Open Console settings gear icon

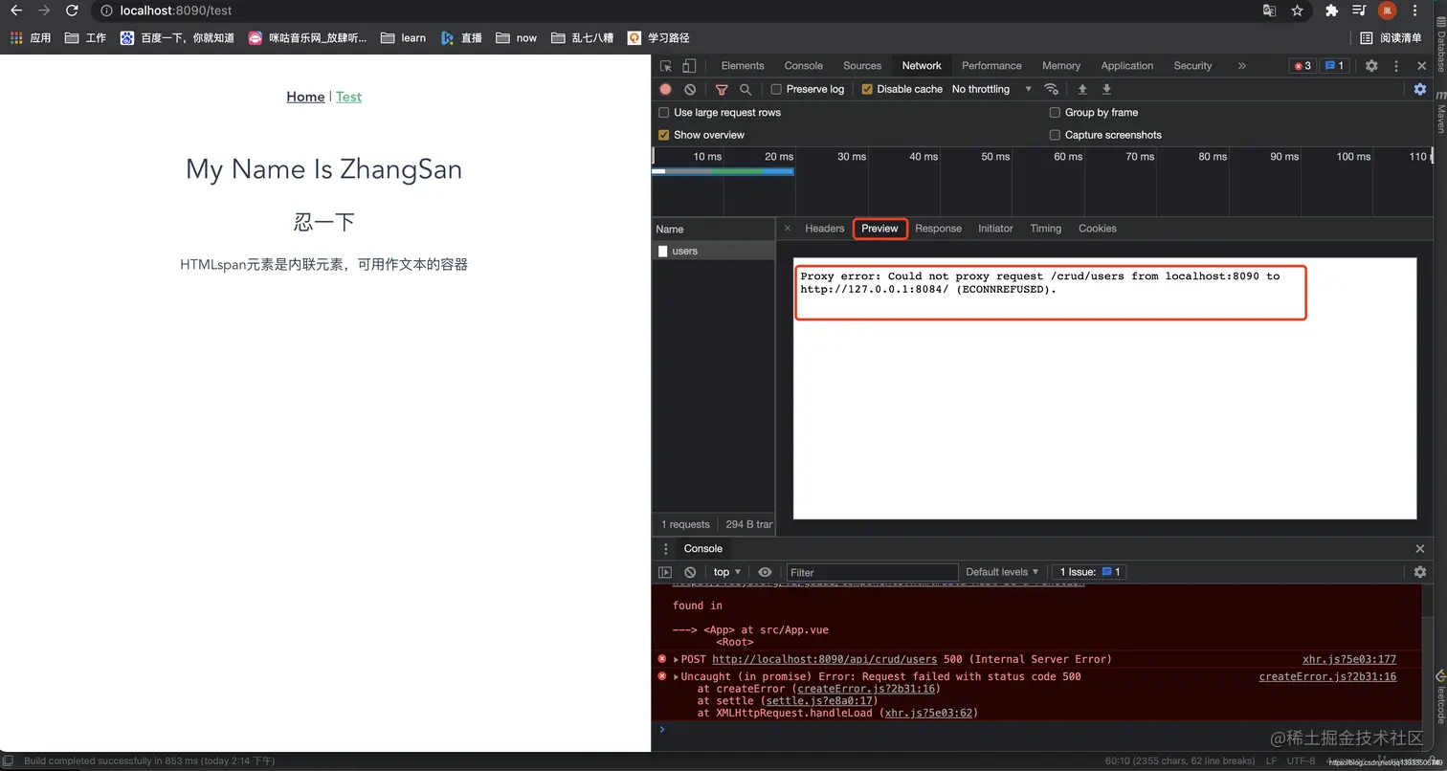(x=1420, y=572)
